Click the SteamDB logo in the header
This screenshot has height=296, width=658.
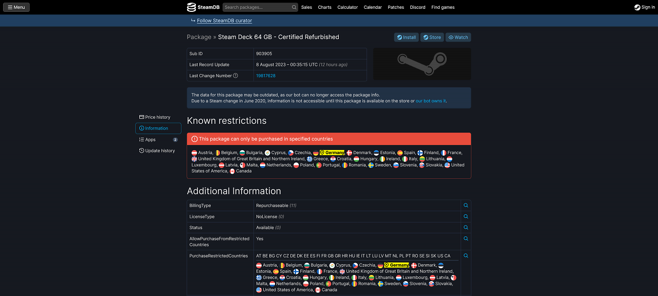203,7
